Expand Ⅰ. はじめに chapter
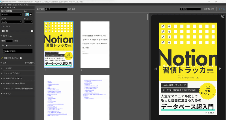226x120 pixels. [x=1, y=68]
